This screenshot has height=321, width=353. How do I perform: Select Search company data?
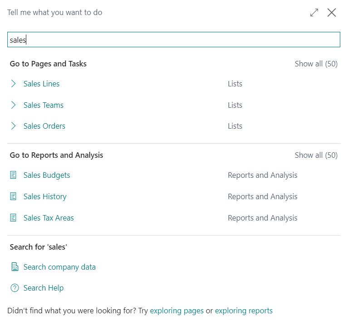tap(59, 267)
